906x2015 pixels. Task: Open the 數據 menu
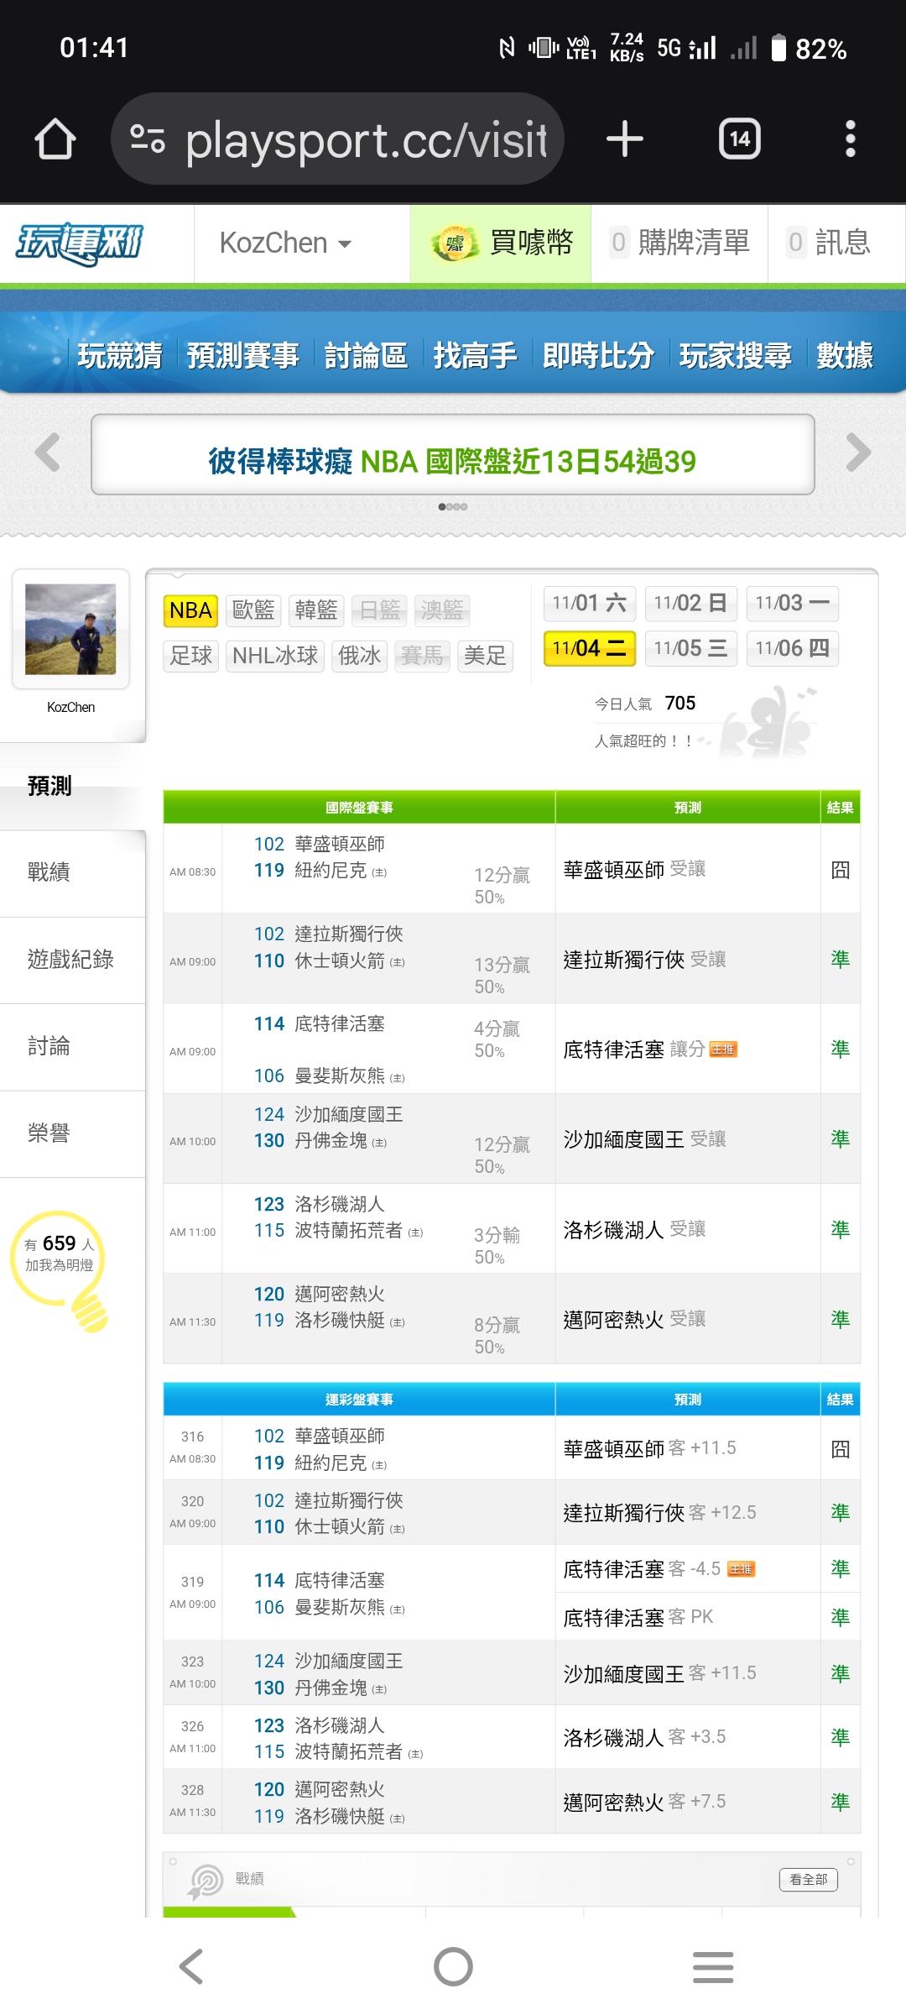click(x=845, y=356)
